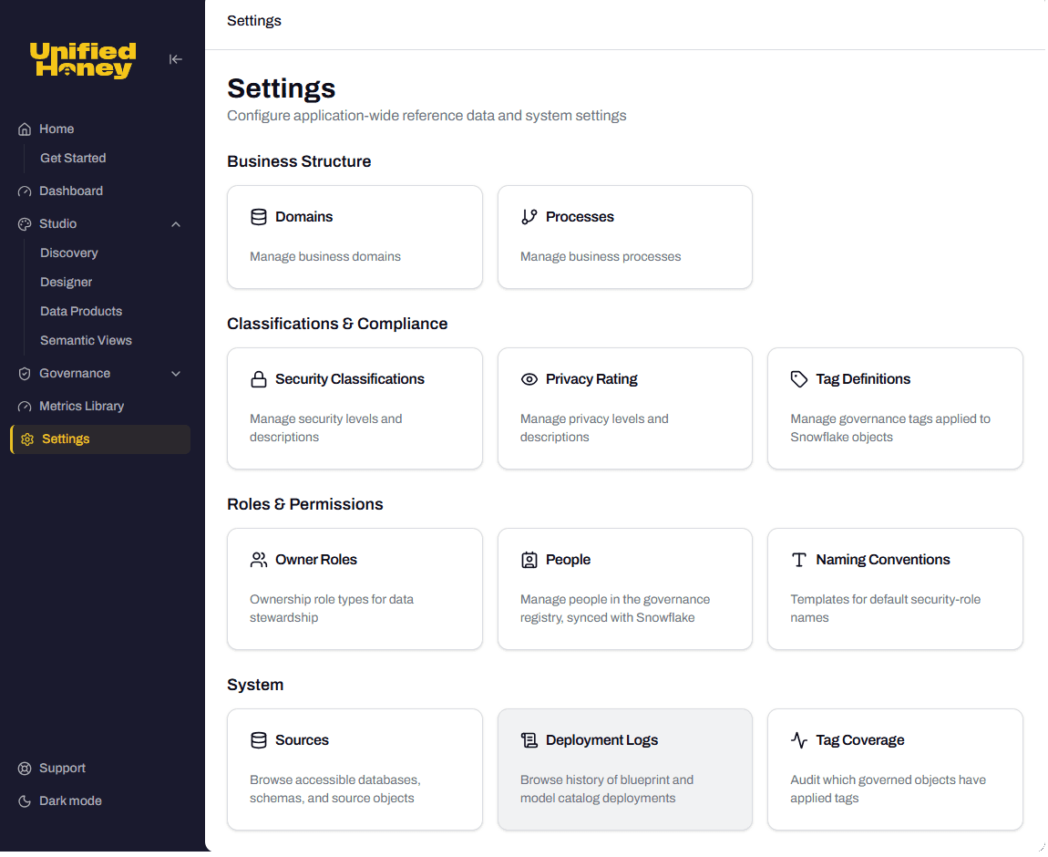
Task: Open Get Started page
Action: pyautogui.click(x=73, y=159)
